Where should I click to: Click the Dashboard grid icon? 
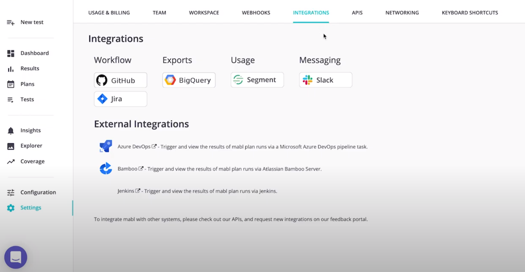11,53
